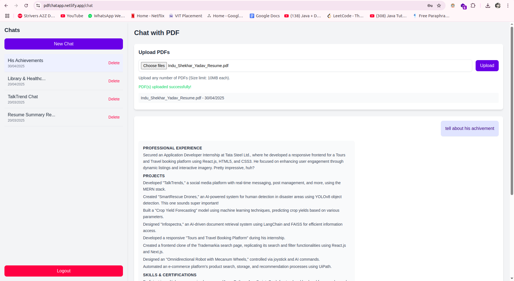The width and height of the screenshot is (514, 281).
Task: Delete the Library & Healthc... chat
Action: pyautogui.click(x=114, y=81)
